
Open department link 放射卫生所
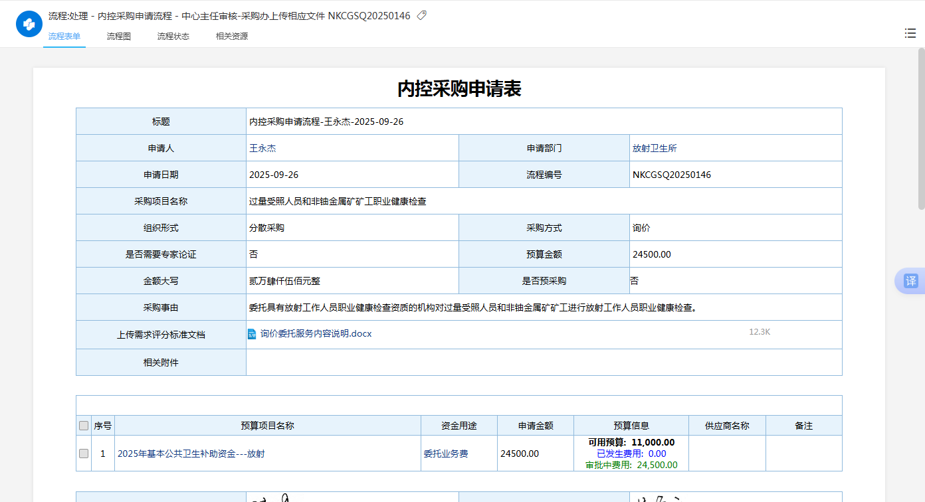pos(655,148)
